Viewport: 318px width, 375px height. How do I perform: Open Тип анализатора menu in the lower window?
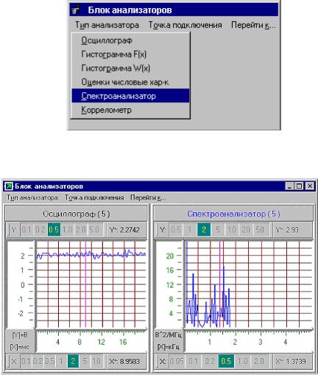(32, 197)
